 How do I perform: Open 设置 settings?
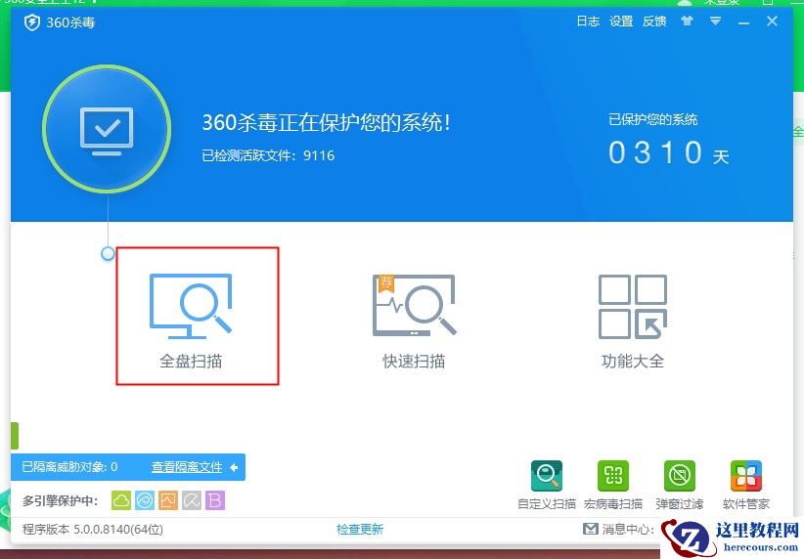coord(621,21)
